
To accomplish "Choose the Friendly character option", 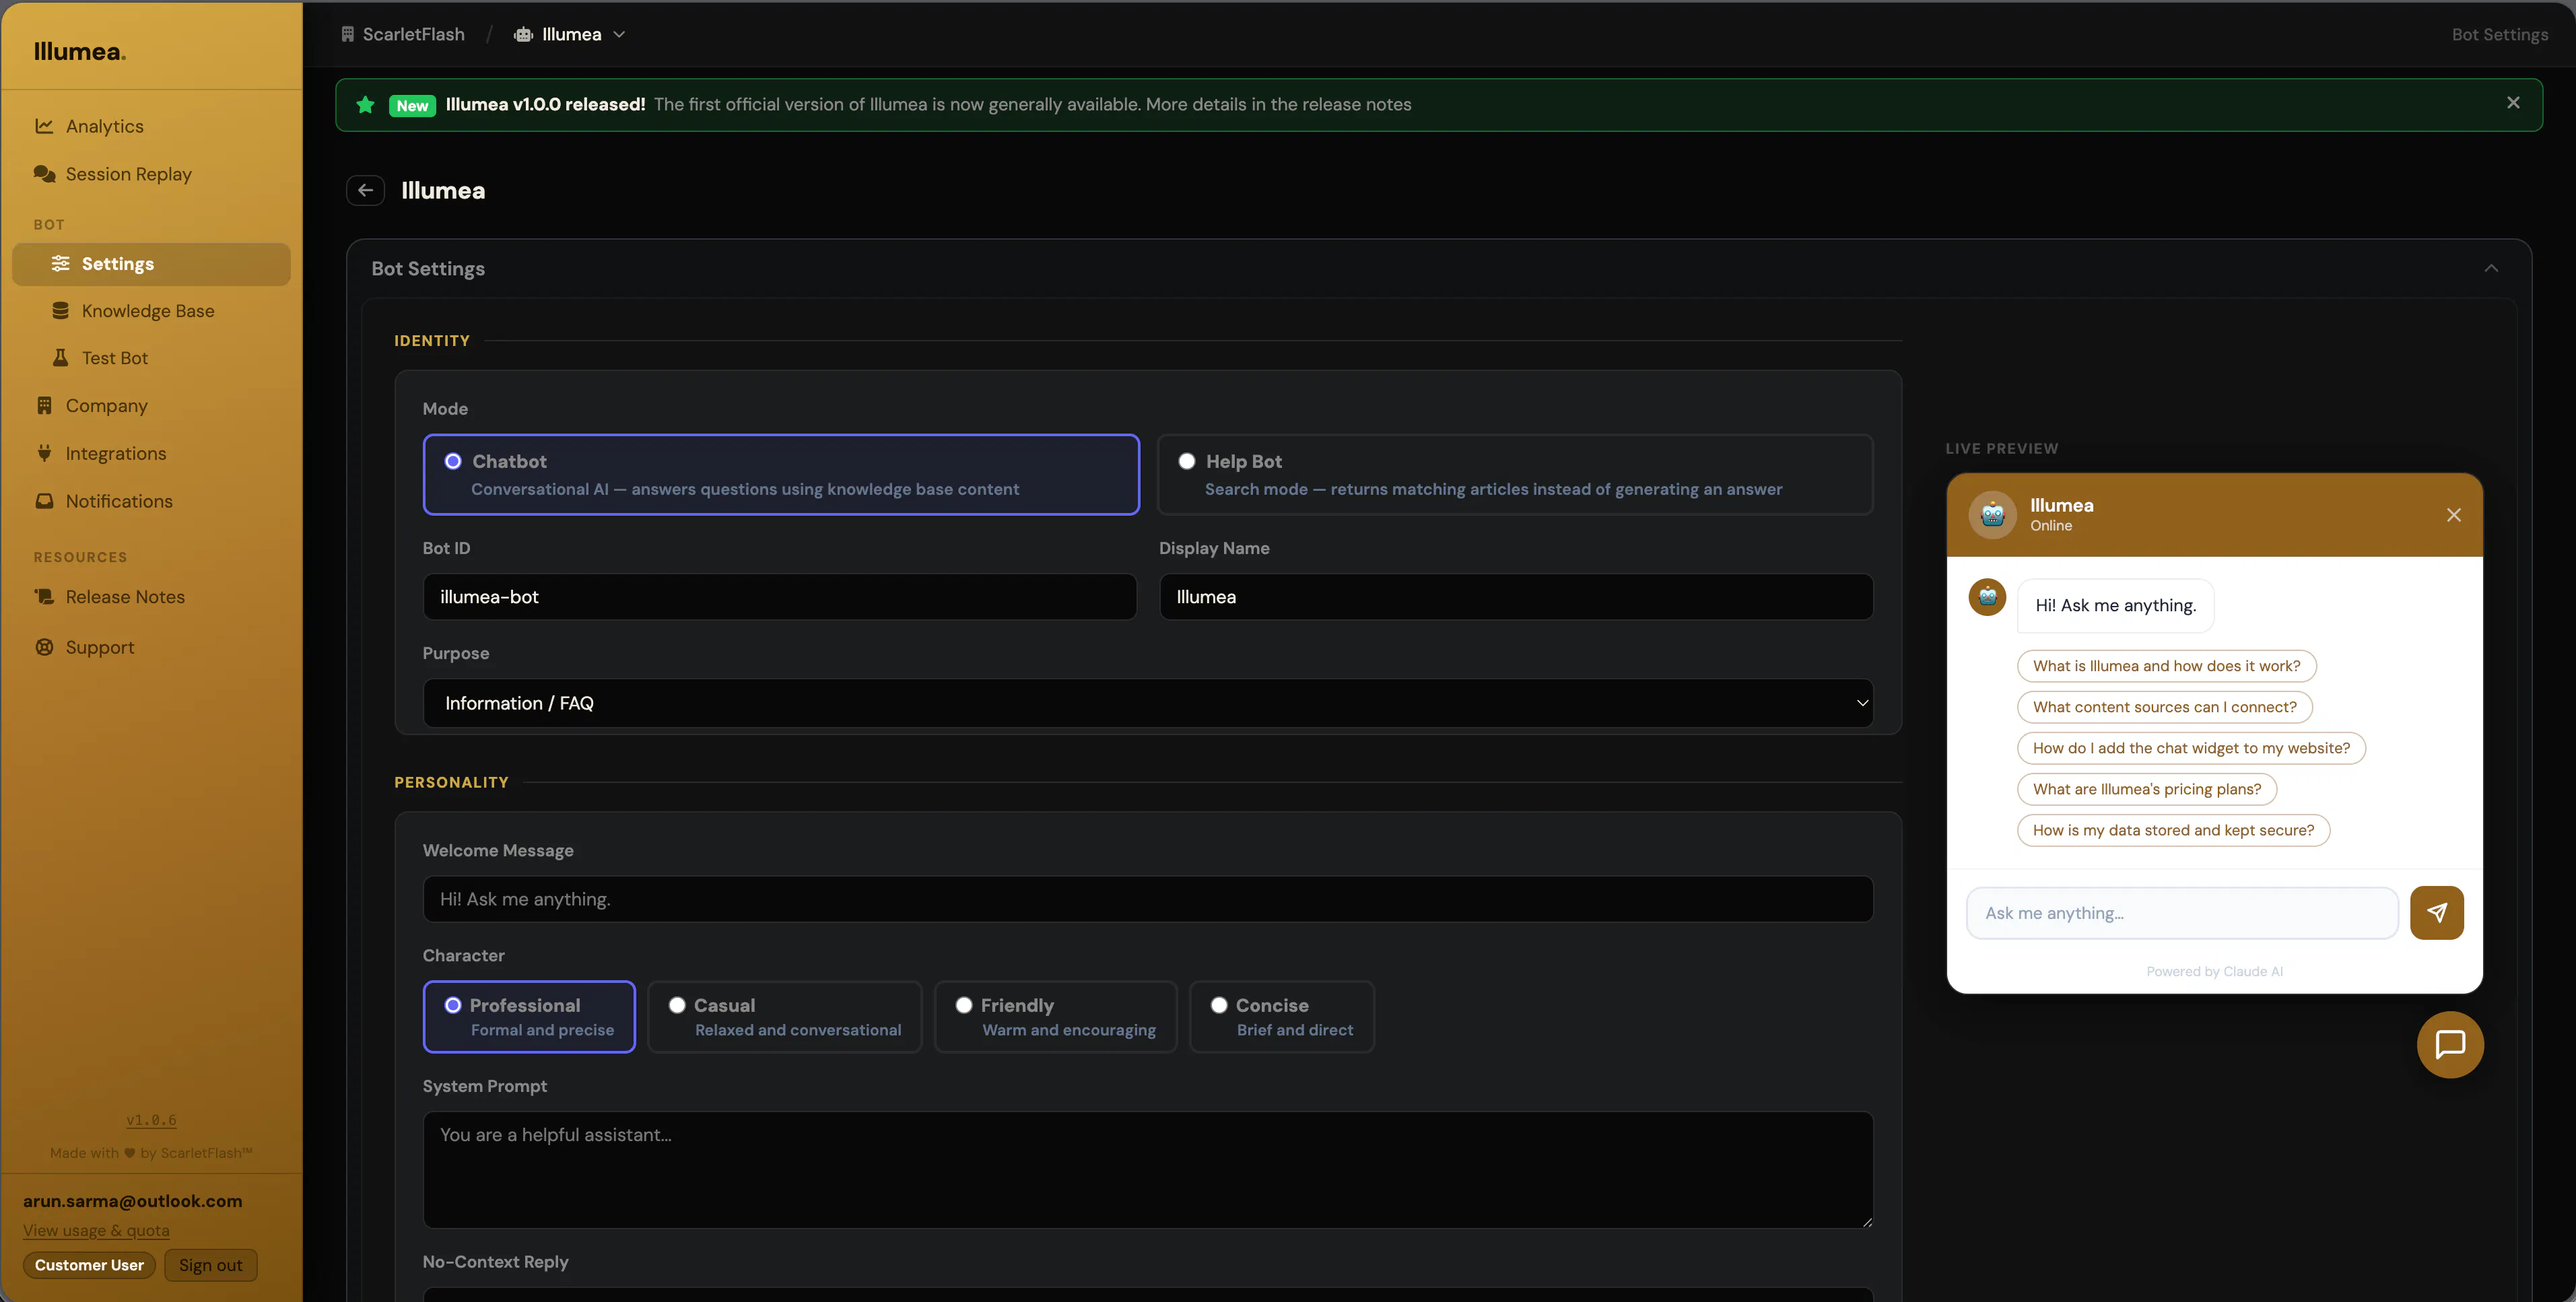I will tap(1056, 1017).
